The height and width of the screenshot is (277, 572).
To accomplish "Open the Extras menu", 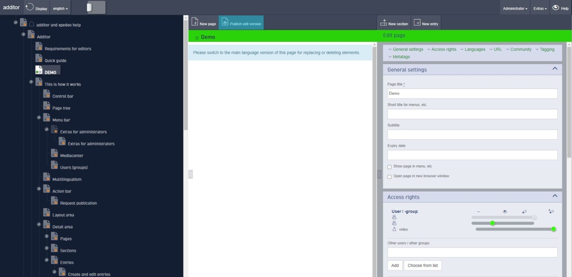I will tap(540, 9).
